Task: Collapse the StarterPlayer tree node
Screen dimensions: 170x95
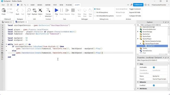Action: (138, 39)
